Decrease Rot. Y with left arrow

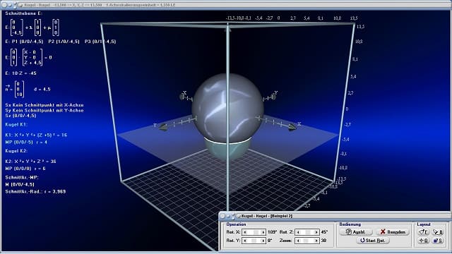click(x=245, y=241)
